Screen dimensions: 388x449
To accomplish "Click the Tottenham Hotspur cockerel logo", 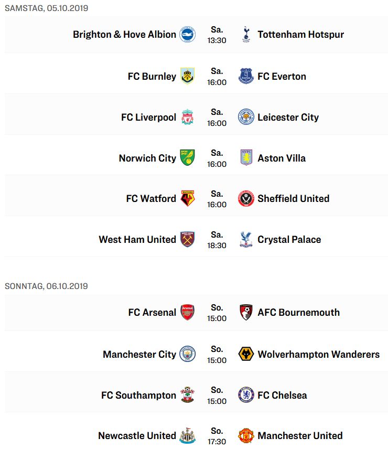I will 246,35.
